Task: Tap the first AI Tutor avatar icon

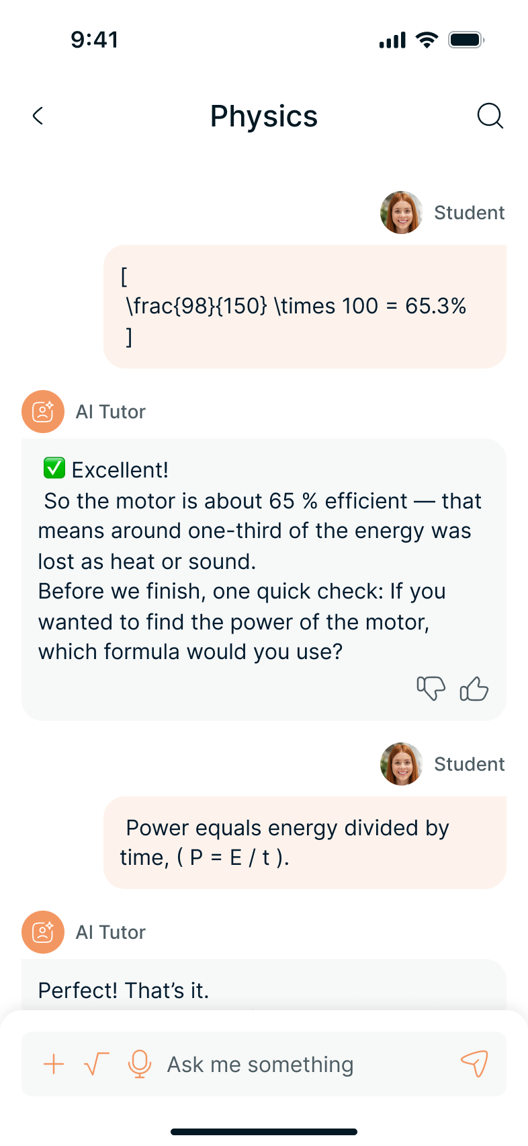Action: (x=43, y=412)
